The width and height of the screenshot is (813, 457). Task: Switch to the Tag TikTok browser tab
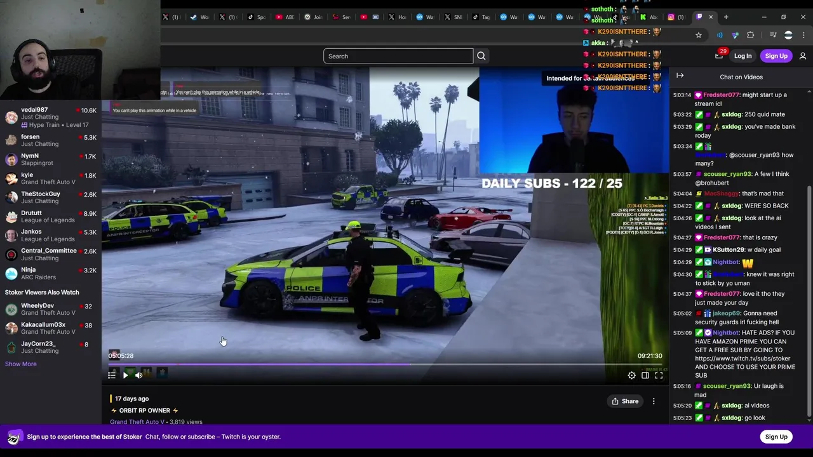click(481, 17)
